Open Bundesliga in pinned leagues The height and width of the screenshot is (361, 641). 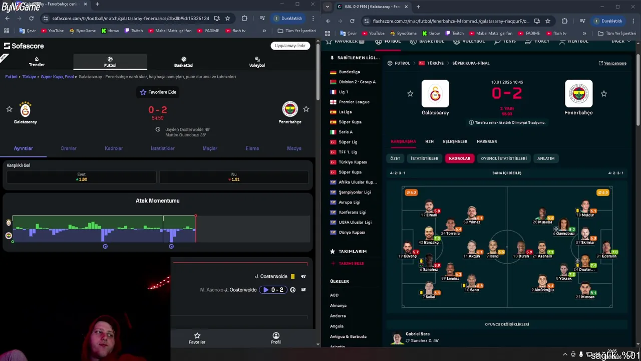[350, 72]
